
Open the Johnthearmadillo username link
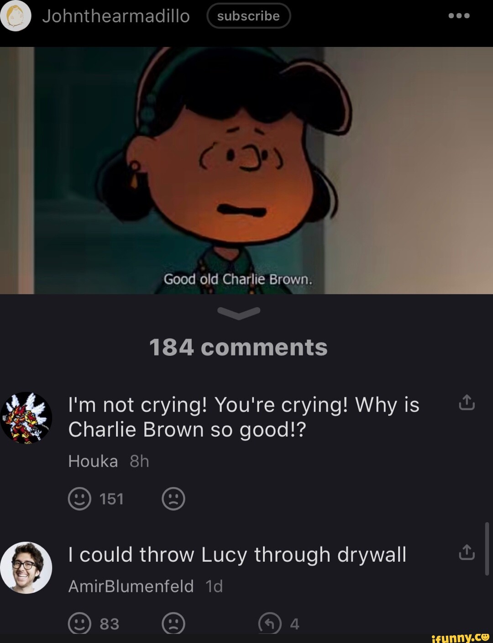(x=116, y=16)
